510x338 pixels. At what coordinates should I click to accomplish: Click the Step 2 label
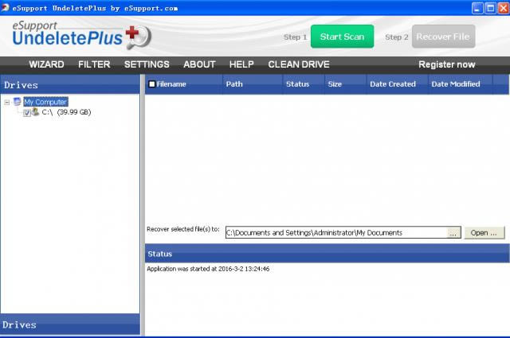coord(397,37)
